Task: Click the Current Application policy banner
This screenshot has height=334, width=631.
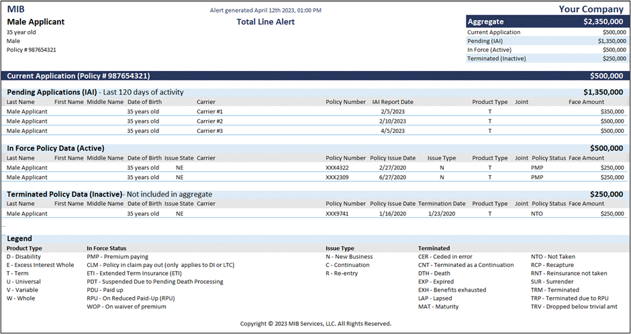Action: pyautogui.click(x=315, y=76)
